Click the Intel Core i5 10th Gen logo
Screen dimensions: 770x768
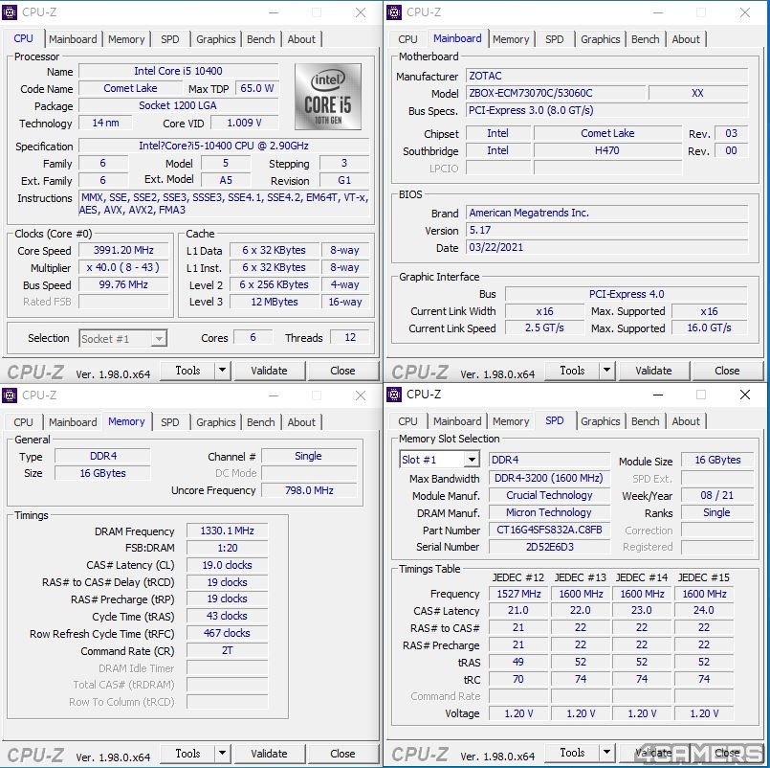pyautogui.click(x=328, y=97)
